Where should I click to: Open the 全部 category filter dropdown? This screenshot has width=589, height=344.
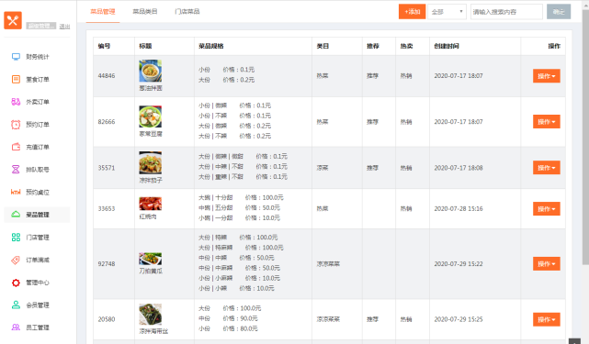(x=447, y=12)
